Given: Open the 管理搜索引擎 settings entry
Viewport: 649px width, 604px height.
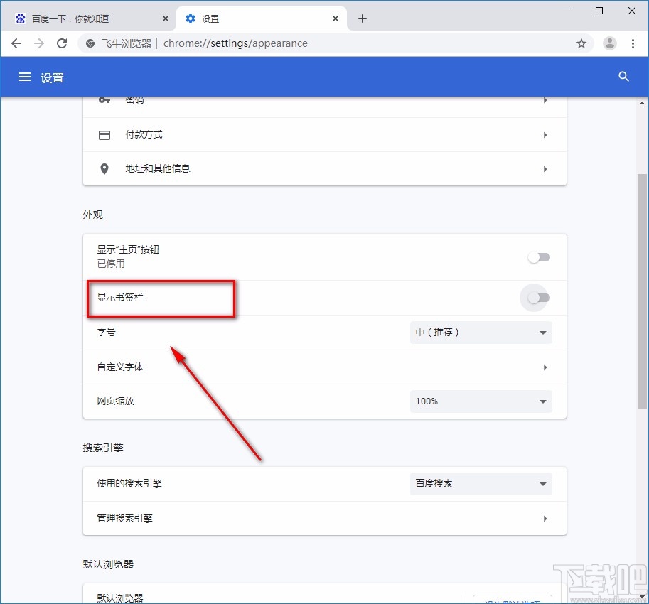Looking at the screenshot, I should click(x=324, y=518).
